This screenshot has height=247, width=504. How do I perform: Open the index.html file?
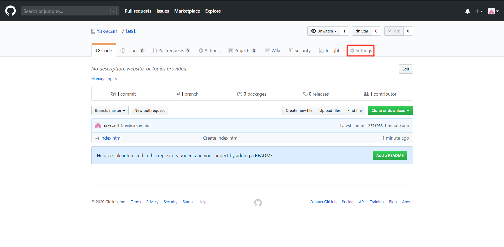click(x=111, y=138)
